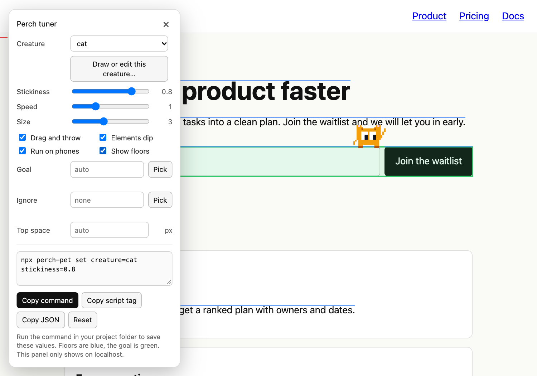Close the Perch tuner panel
Image resolution: width=537 pixels, height=376 pixels.
point(166,24)
